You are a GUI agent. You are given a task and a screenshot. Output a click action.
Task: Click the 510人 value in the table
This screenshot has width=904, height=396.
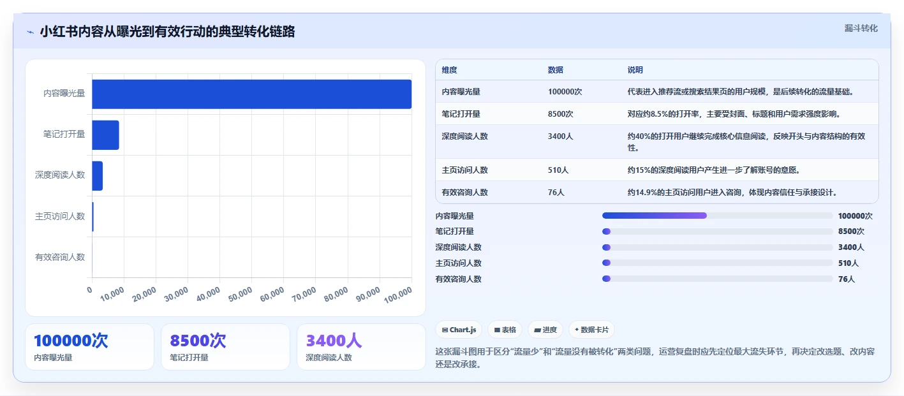(x=558, y=170)
